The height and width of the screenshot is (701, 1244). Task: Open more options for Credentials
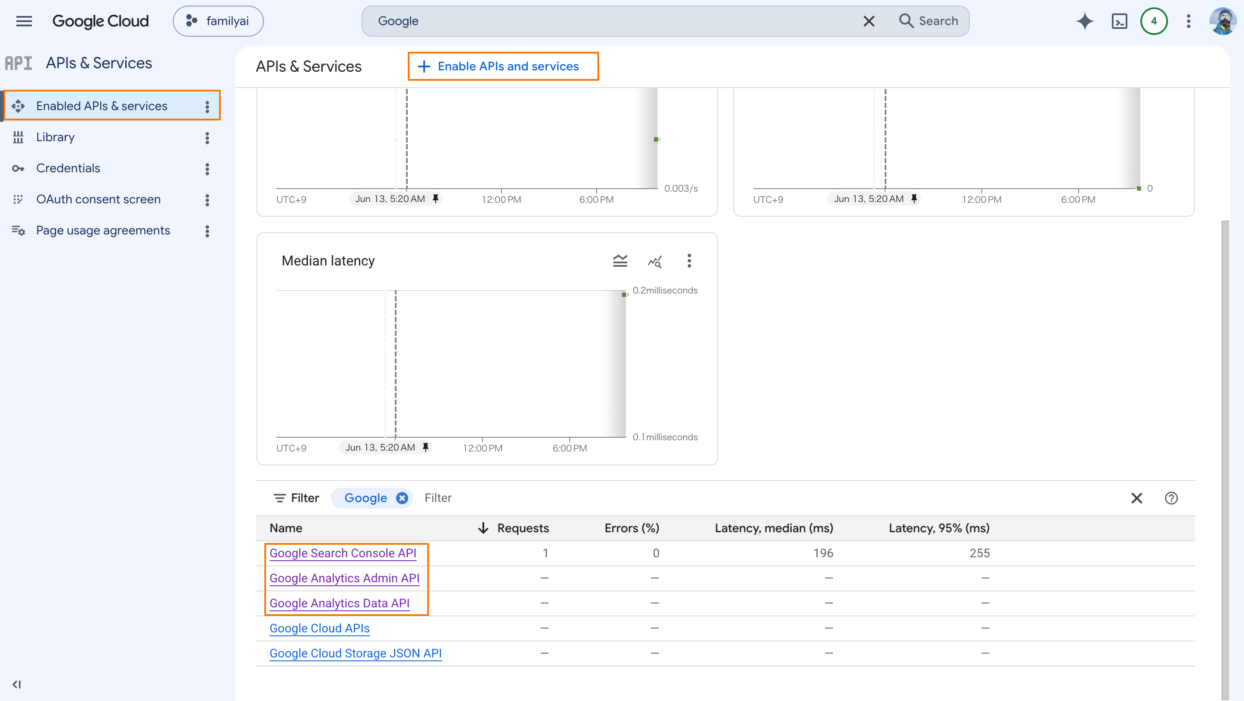[x=207, y=168]
